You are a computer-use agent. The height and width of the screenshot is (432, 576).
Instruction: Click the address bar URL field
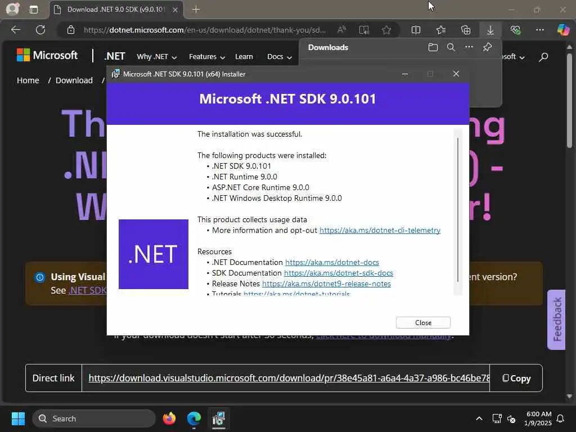205,30
